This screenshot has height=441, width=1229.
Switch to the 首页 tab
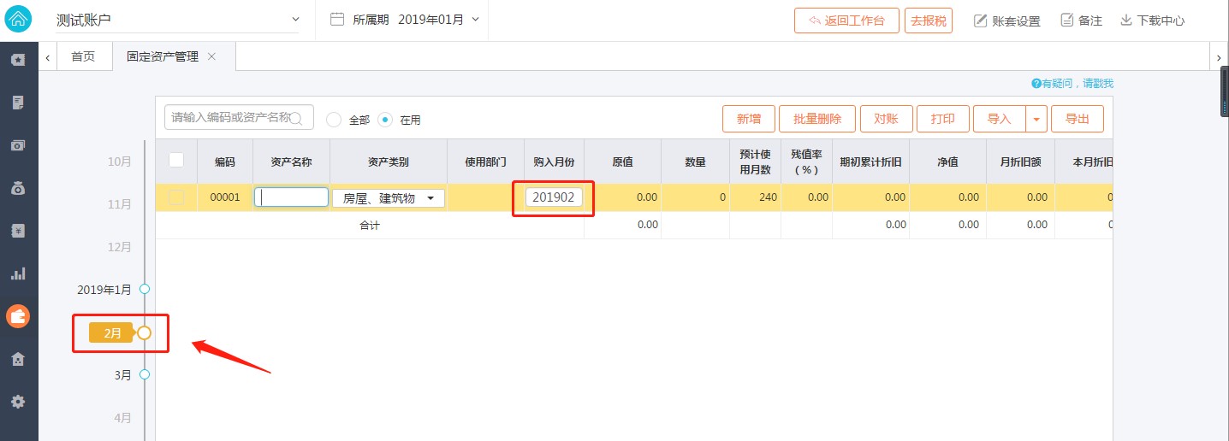[83, 56]
